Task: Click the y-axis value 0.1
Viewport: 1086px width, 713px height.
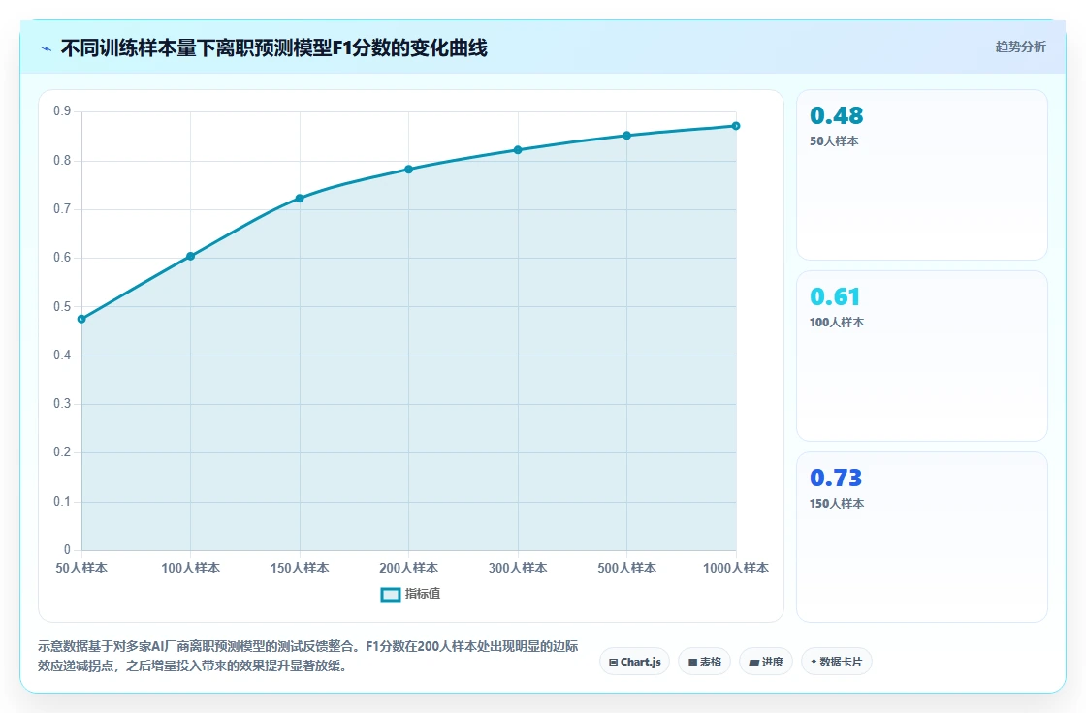Action: coord(62,501)
